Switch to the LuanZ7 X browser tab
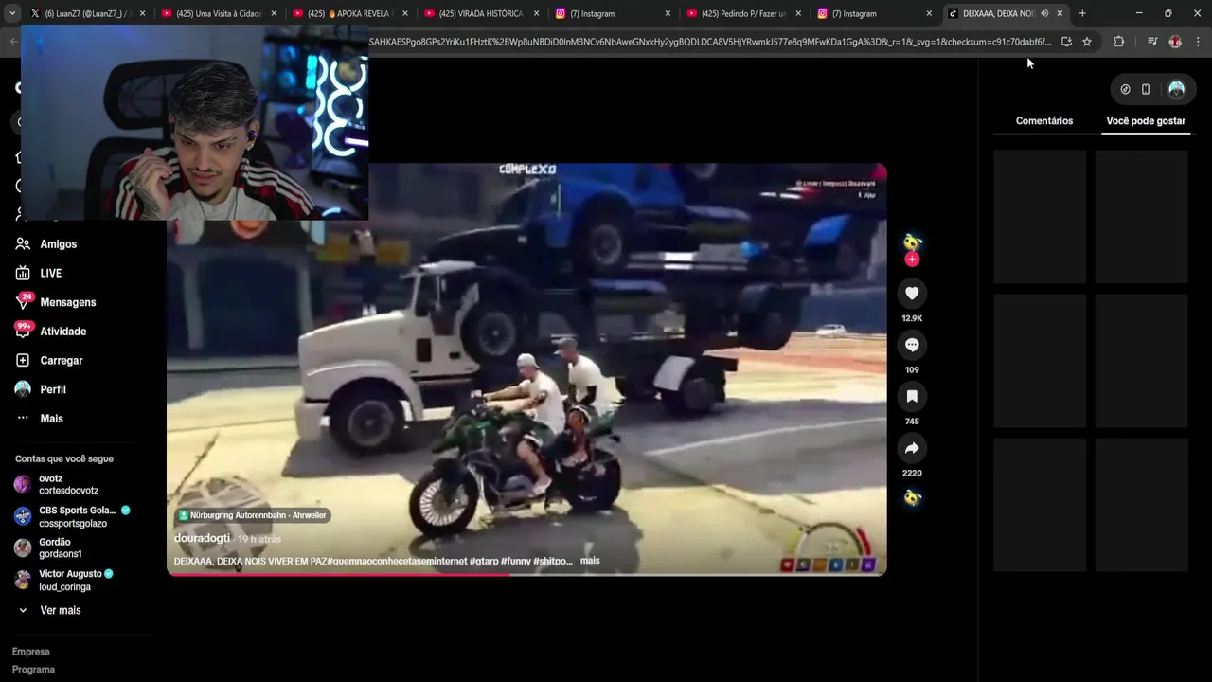The width and height of the screenshot is (1212, 682). click(87, 13)
